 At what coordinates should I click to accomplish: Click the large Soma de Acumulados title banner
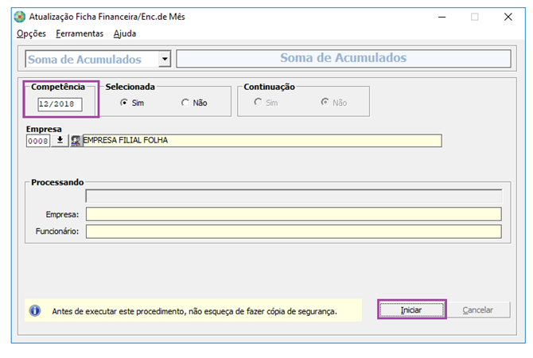coord(344,58)
